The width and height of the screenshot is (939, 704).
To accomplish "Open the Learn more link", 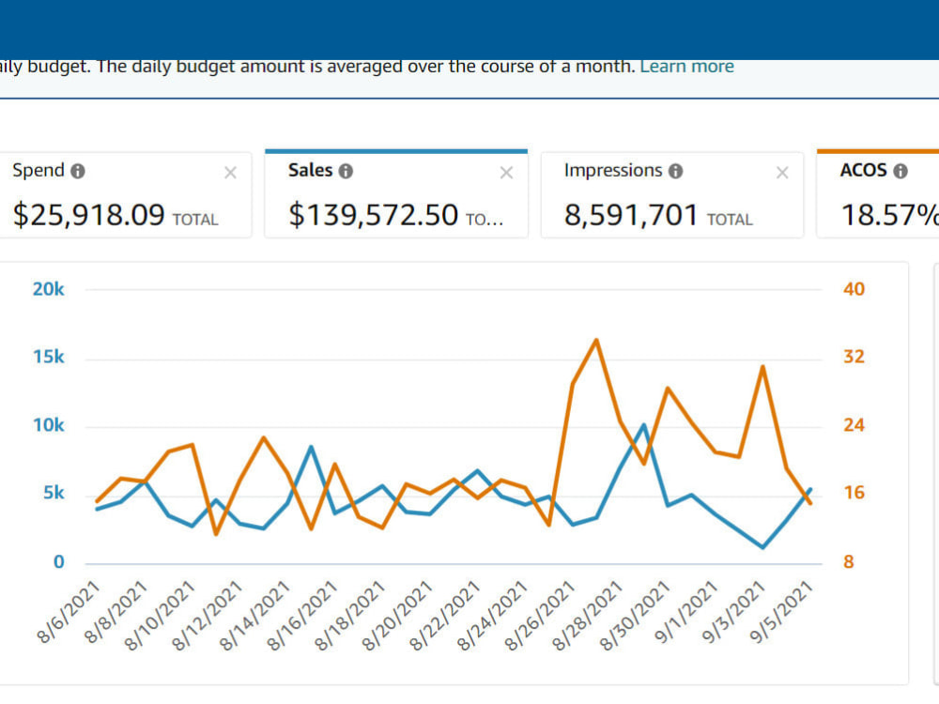I will [x=687, y=66].
